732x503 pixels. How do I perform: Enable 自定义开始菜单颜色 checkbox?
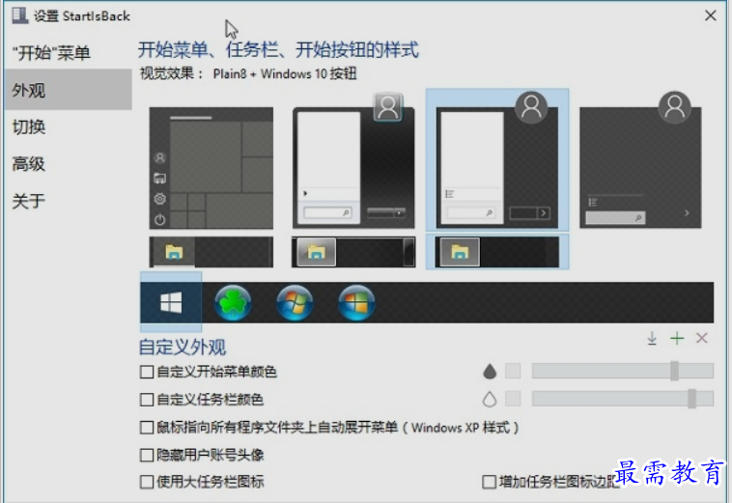(147, 372)
